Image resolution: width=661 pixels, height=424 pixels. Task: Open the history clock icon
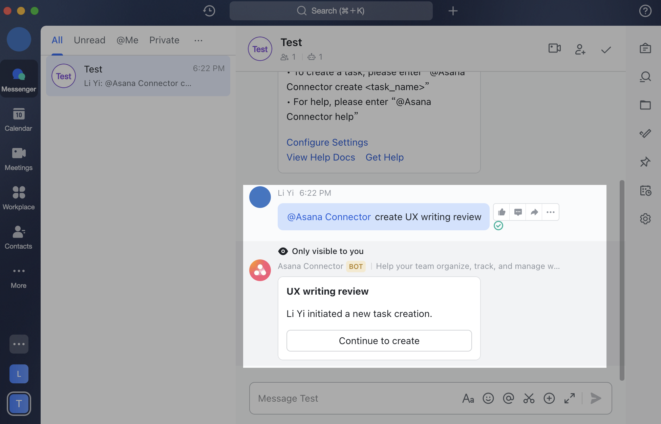[209, 11]
